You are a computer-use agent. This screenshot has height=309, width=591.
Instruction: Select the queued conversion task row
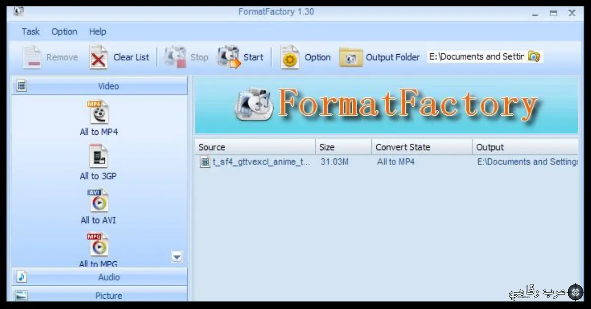pos(295,161)
